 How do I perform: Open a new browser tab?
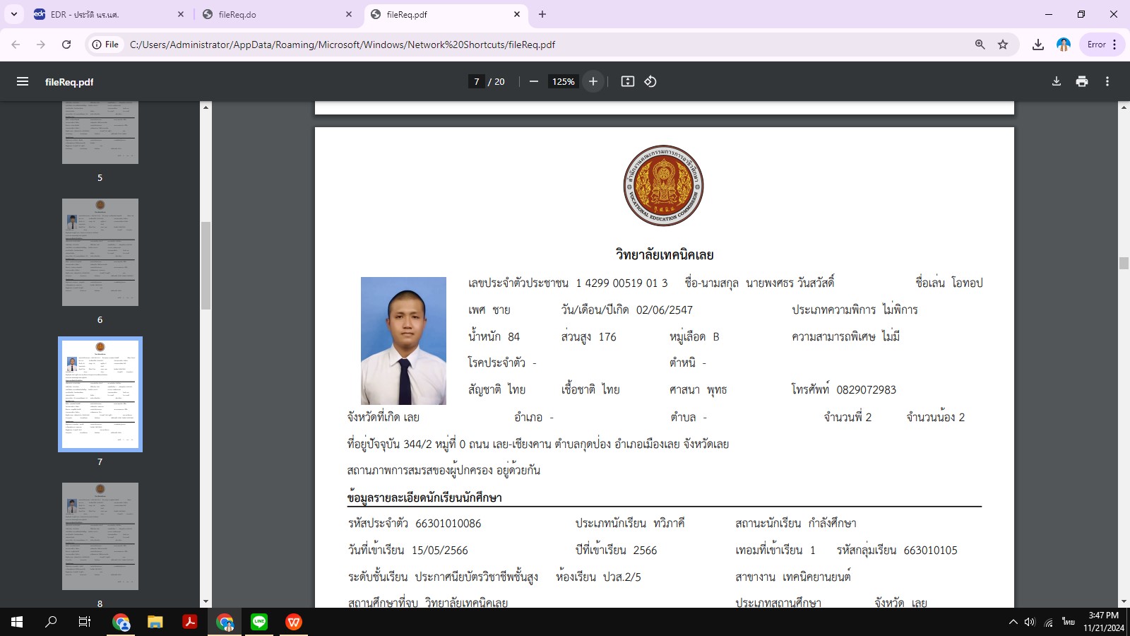click(542, 14)
